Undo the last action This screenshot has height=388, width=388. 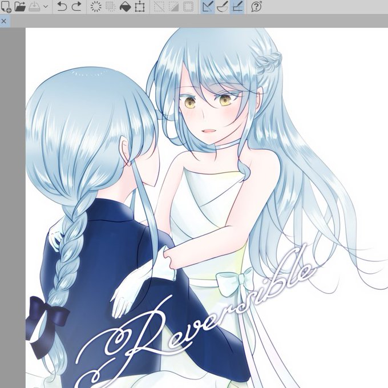(x=62, y=7)
